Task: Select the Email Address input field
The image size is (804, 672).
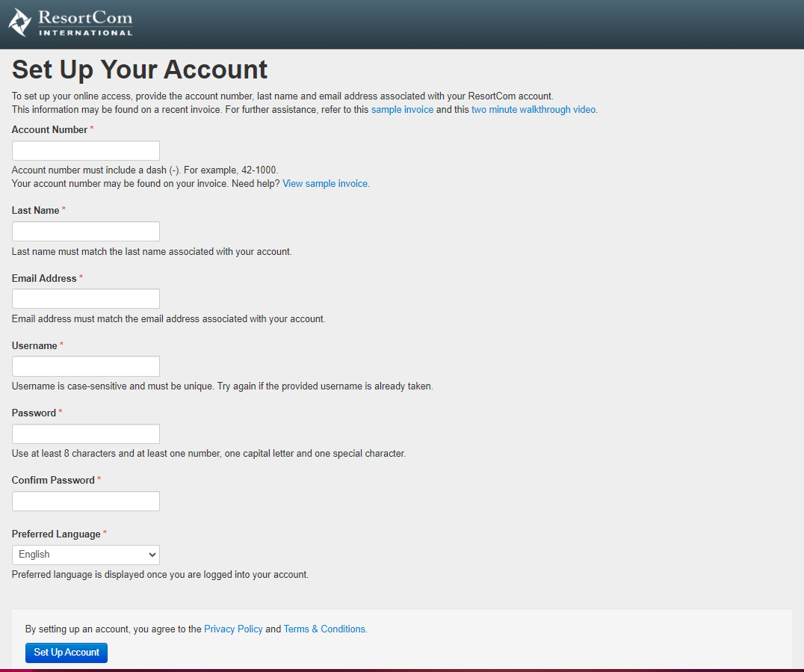Action: coord(86,299)
